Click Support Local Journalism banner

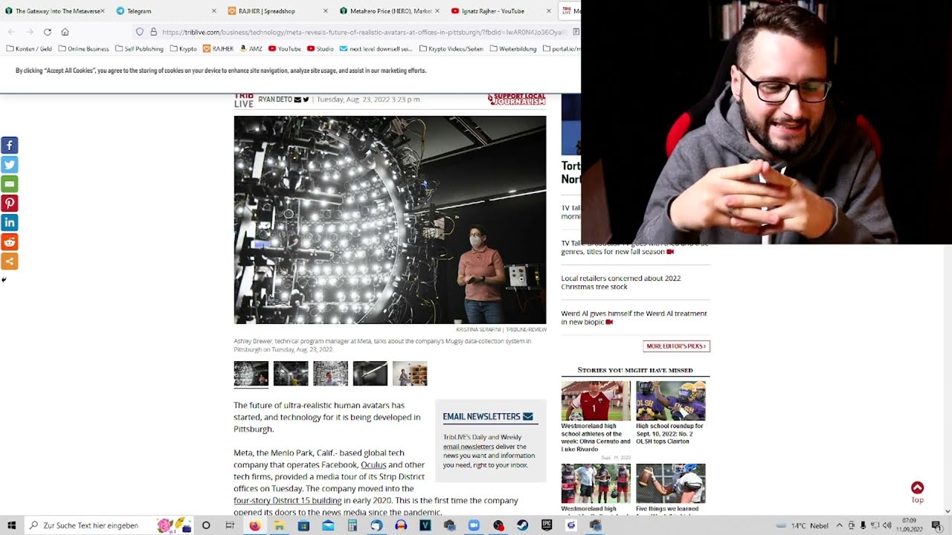(517, 100)
